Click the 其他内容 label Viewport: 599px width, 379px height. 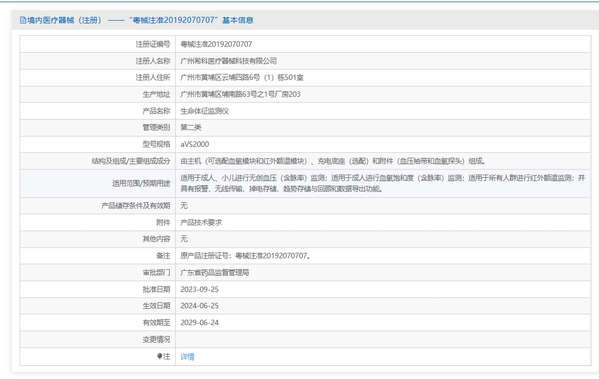click(x=156, y=239)
